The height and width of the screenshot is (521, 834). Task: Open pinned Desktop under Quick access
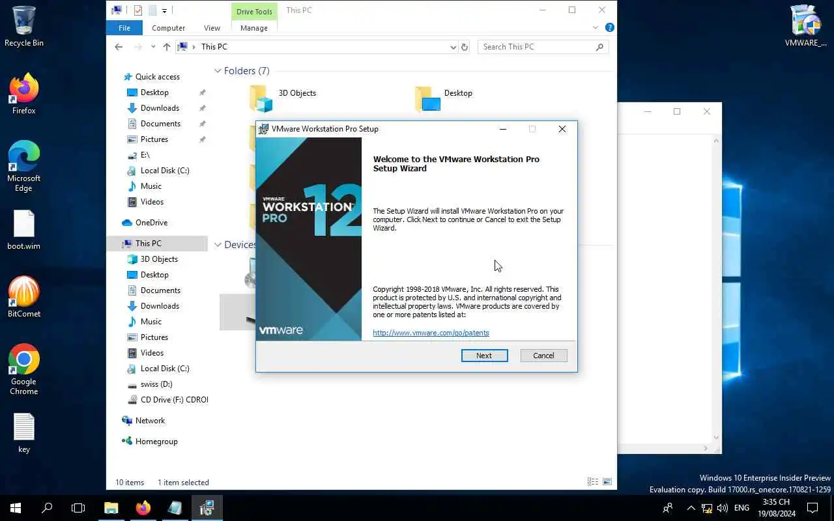coord(154,92)
